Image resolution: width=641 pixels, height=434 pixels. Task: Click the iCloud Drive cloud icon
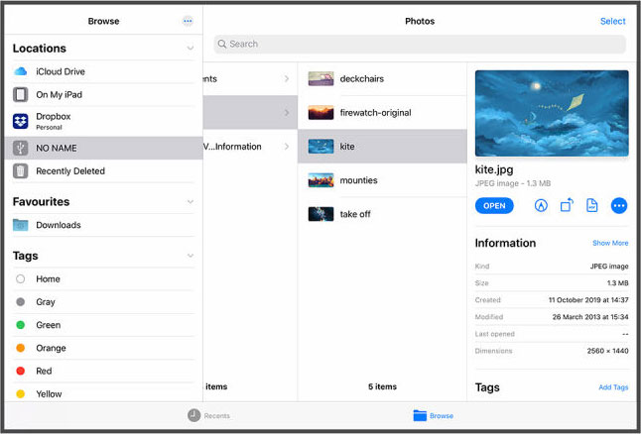click(x=21, y=71)
